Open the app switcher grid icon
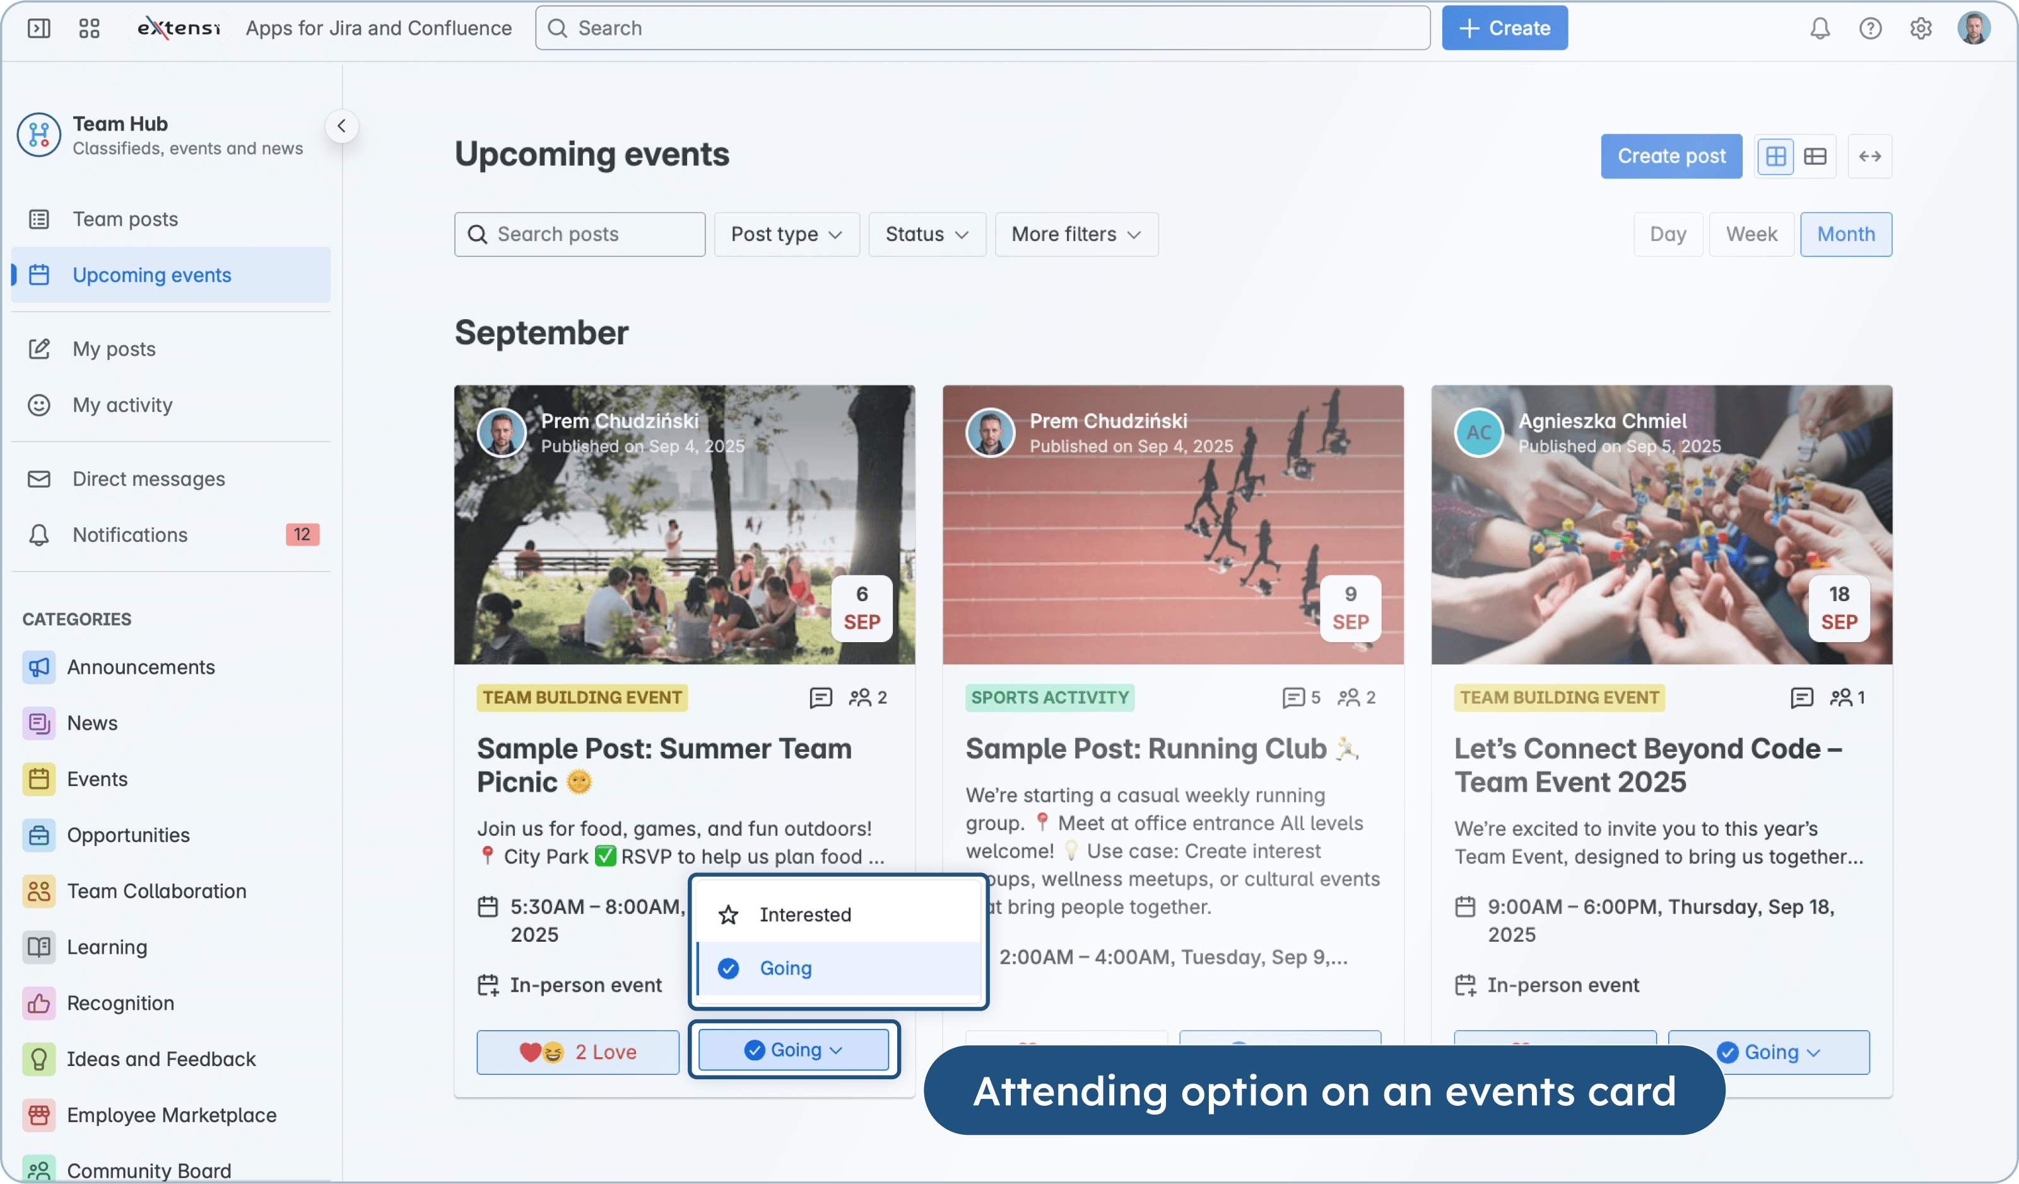 coord(89,29)
